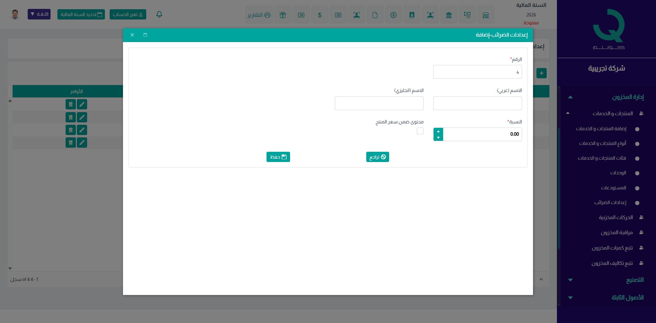This screenshot has width=656, height=323.
Task: Maximize the tax settings dialog
Action: tap(145, 35)
